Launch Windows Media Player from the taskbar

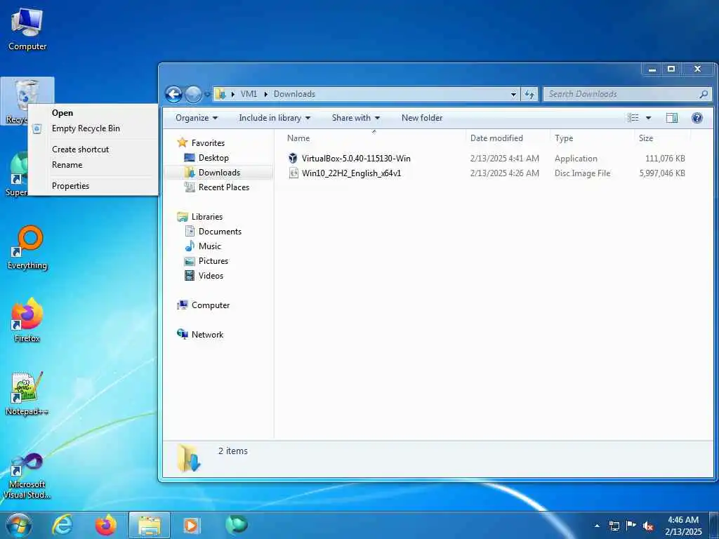192,525
